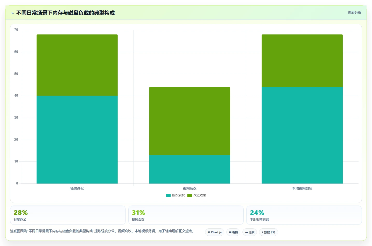Click the green bar segment for 视频会议

(x=189, y=121)
